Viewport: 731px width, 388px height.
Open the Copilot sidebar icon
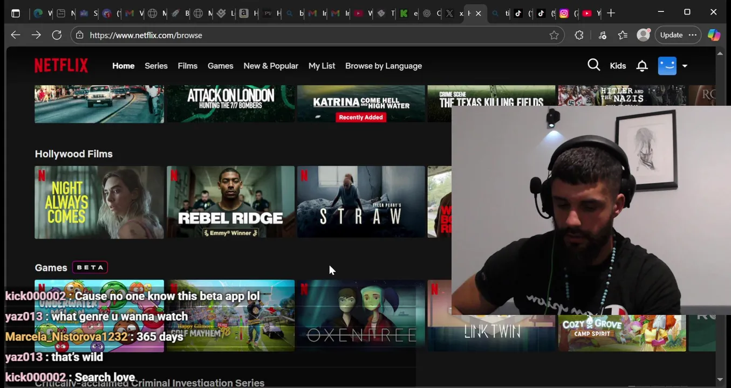coord(714,35)
